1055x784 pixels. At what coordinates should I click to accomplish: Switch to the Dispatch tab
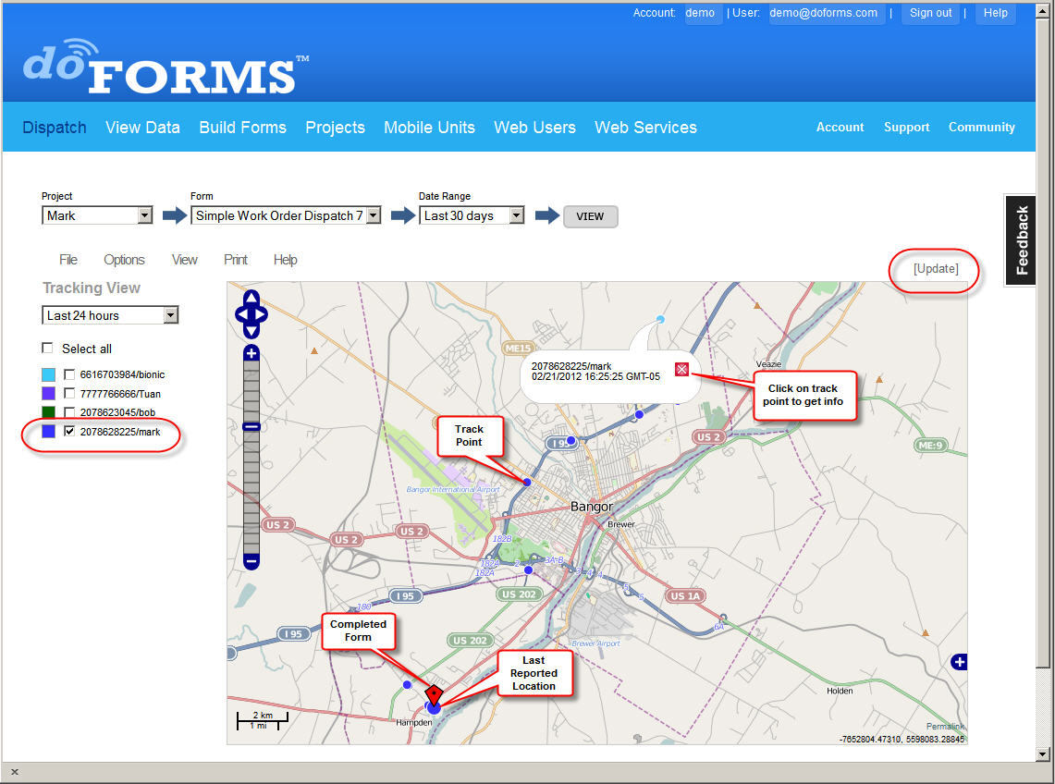pyautogui.click(x=55, y=128)
